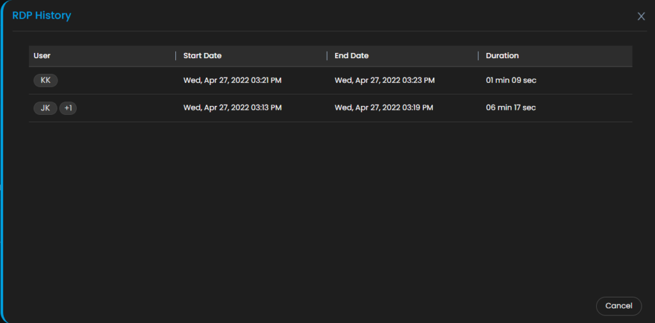Select end date 03:23 PM cell
Image resolution: width=655 pixels, height=323 pixels.
tap(384, 80)
